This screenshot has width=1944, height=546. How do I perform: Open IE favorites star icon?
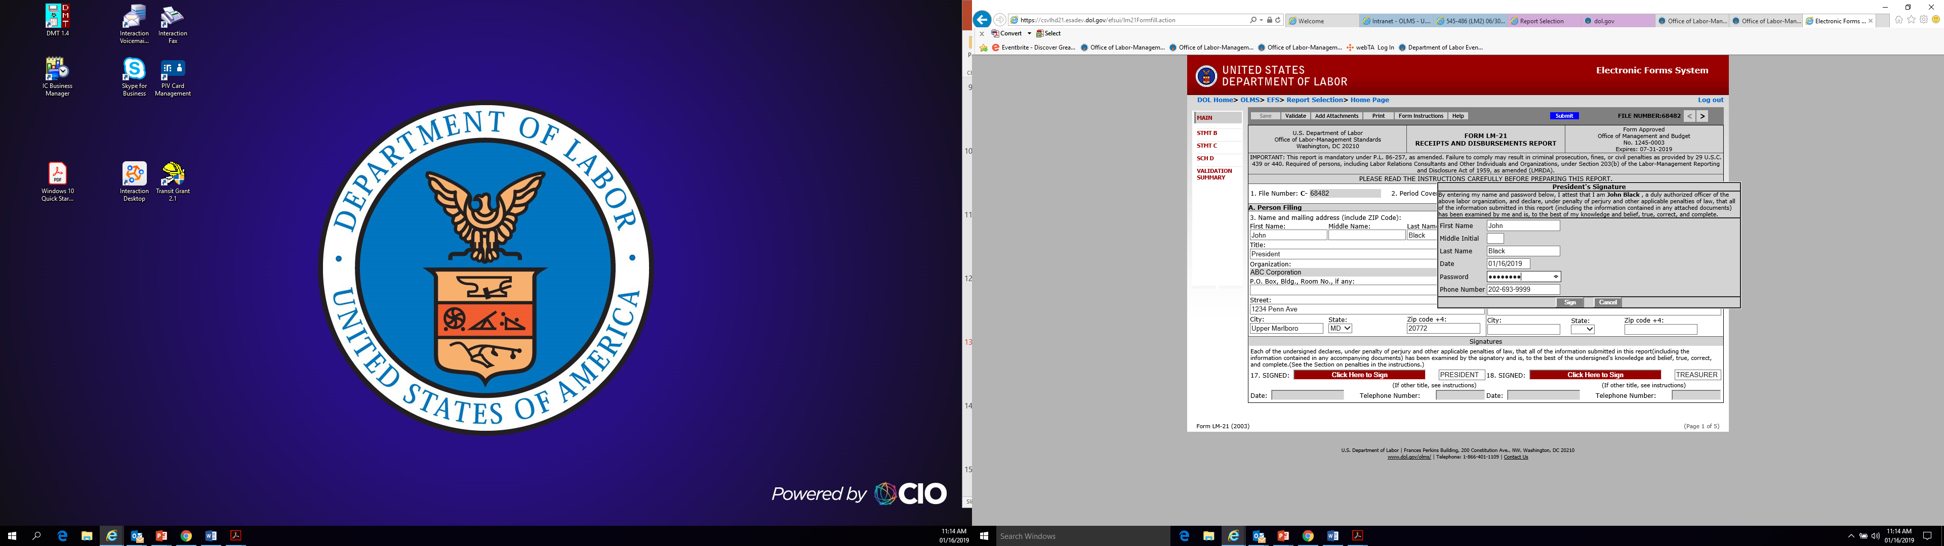(x=1911, y=20)
